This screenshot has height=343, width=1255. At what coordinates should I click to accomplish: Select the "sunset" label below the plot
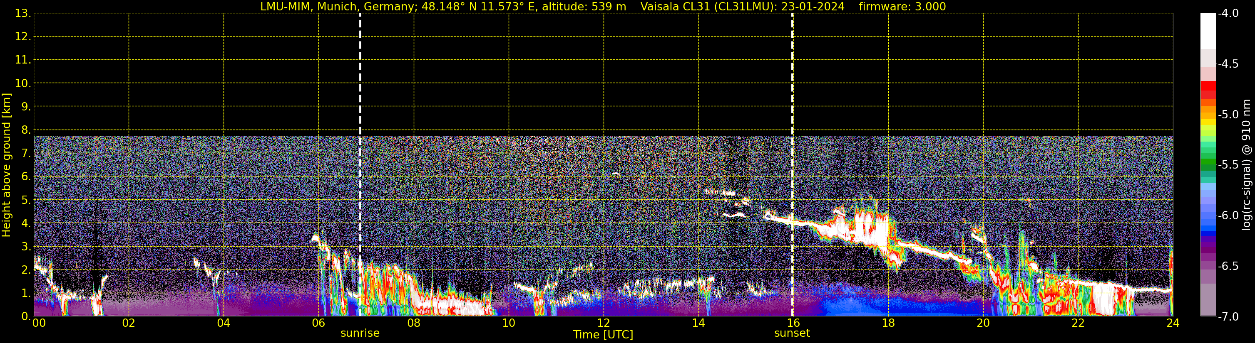click(792, 333)
